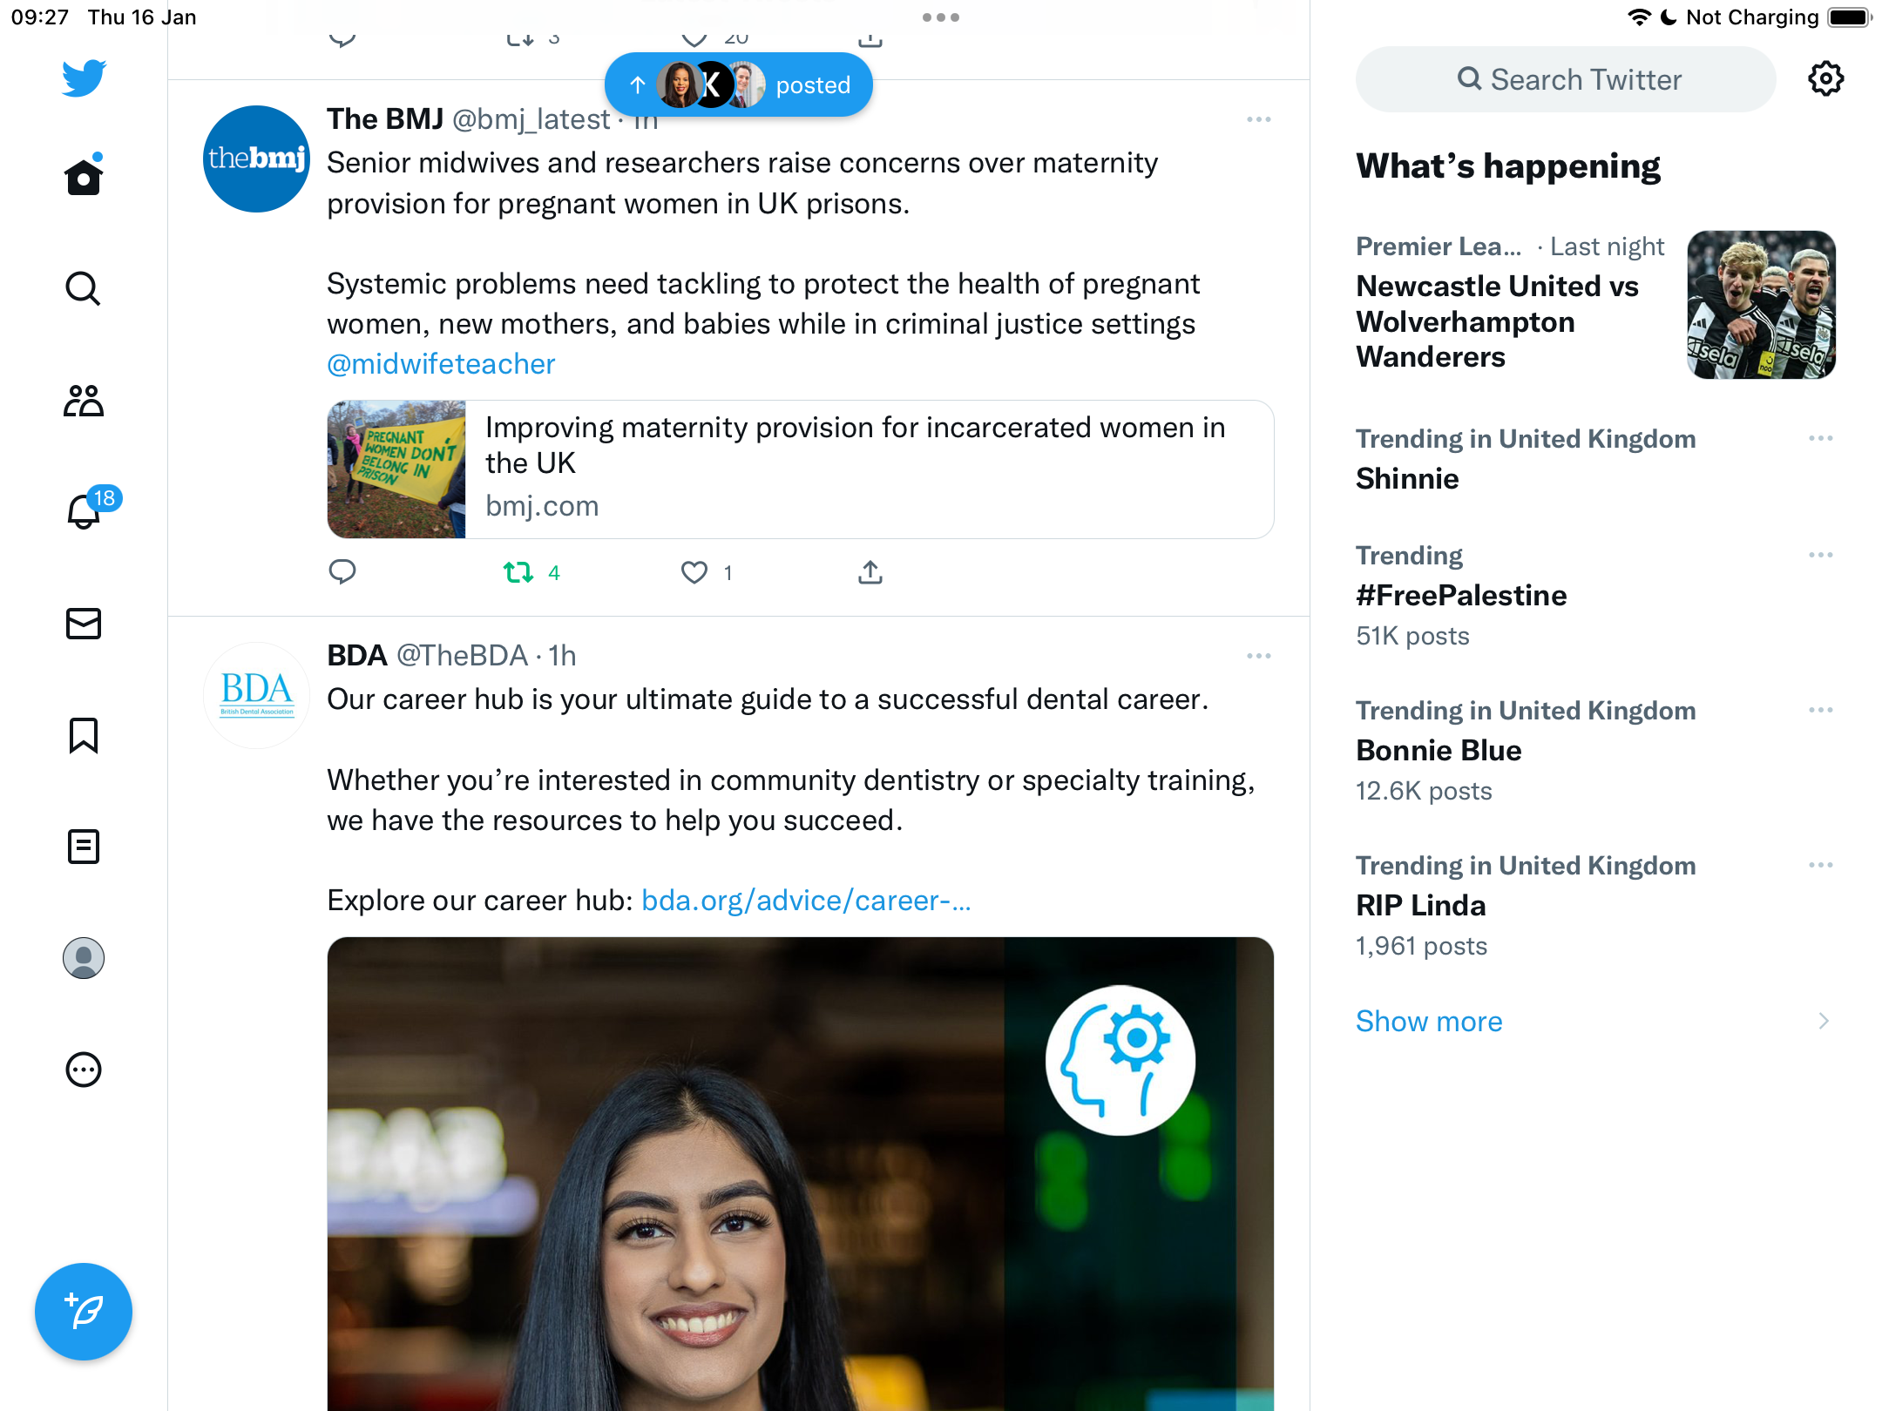
Task: Compose a new tweet button
Action: [x=84, y=1312]
